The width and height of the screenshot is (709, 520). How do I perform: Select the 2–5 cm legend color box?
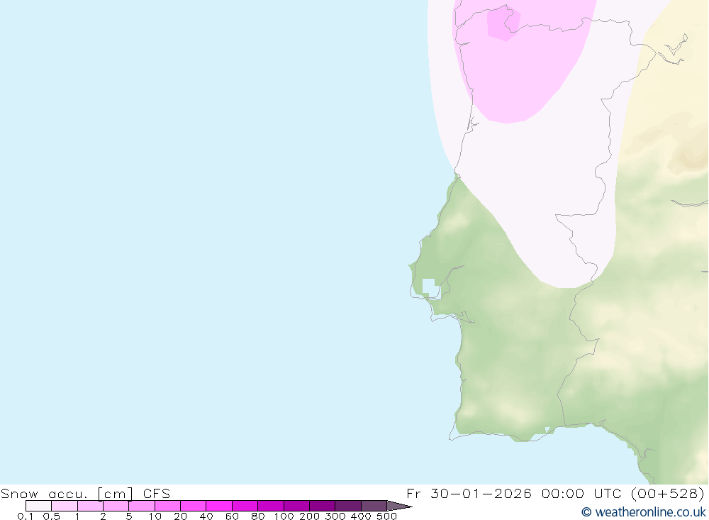(x=116, y=506)
